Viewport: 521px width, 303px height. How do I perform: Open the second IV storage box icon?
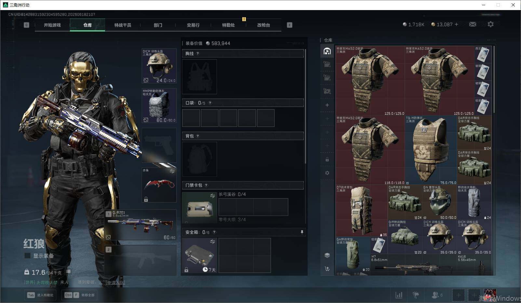point(327,77)
